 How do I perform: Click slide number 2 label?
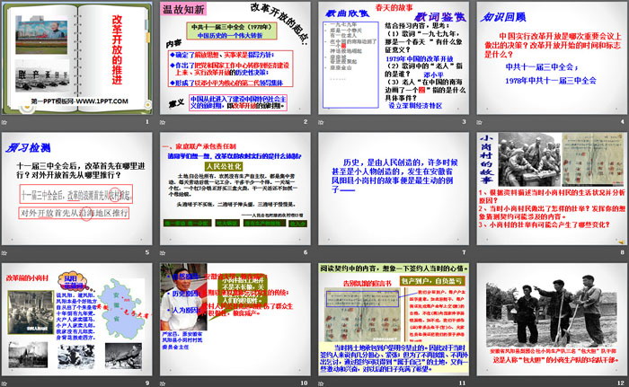click(x=306, y=121)
